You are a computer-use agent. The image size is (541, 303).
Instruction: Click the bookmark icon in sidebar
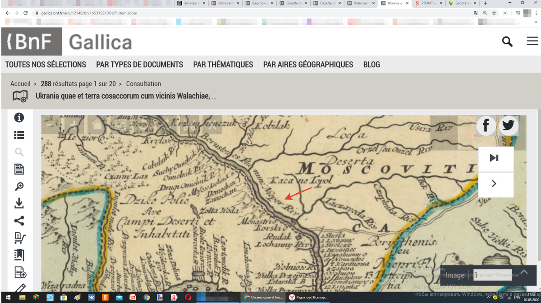pyautogui.click(x=19, y=255)
